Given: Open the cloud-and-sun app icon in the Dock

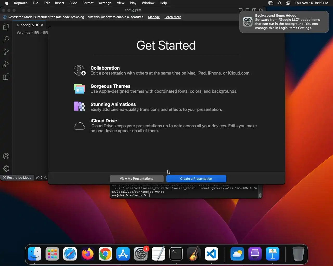Looking at the screenshot, I should click(237, 254).
